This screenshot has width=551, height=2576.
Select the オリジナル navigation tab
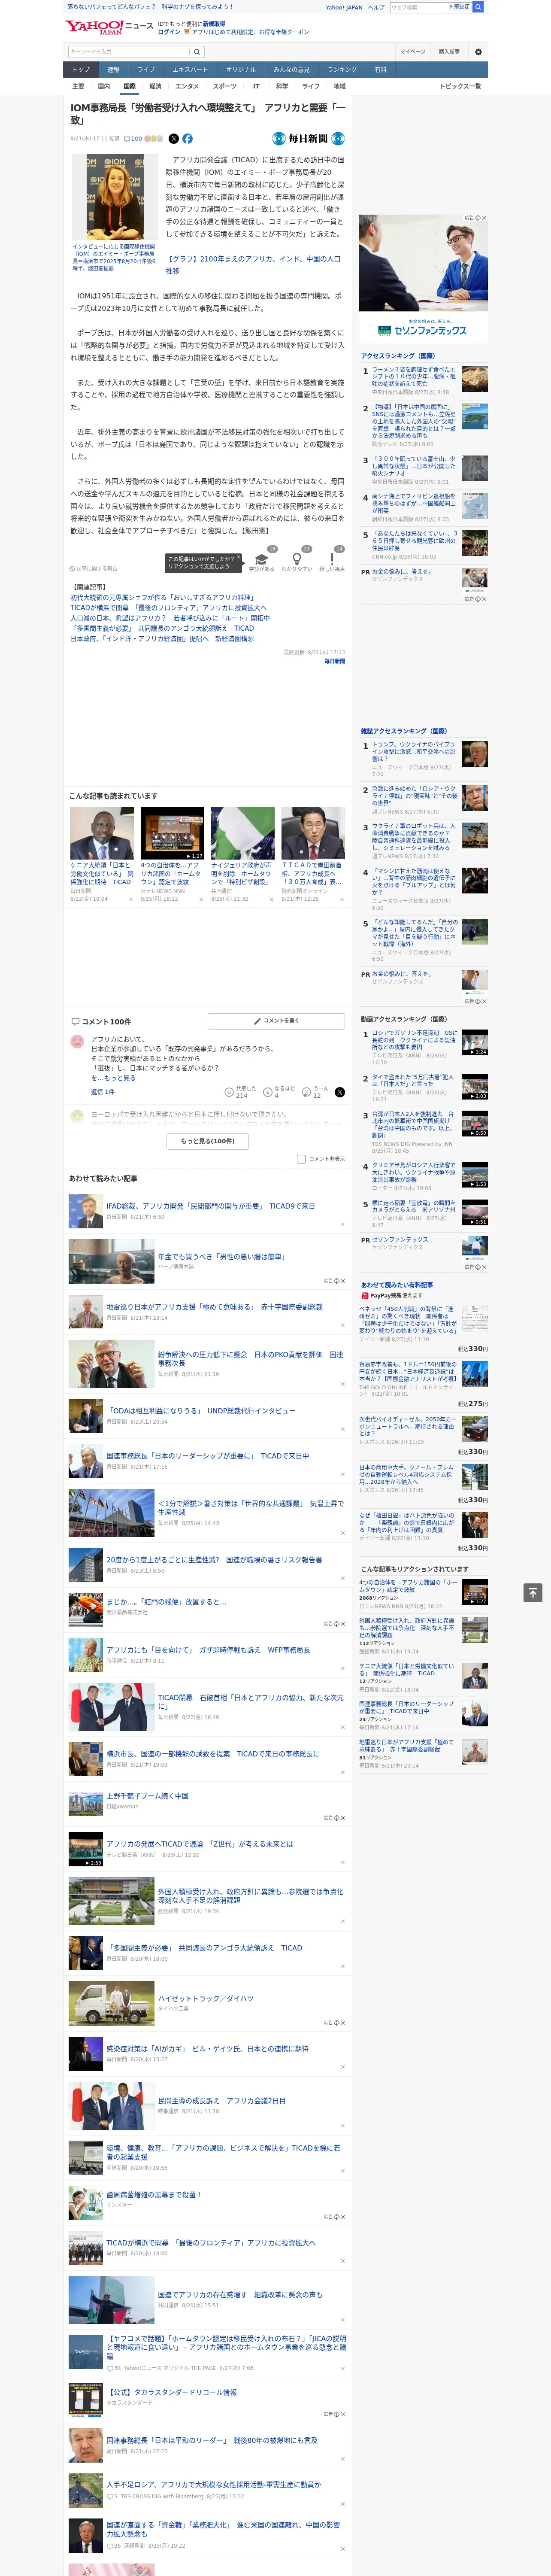(x=241, y=70)
